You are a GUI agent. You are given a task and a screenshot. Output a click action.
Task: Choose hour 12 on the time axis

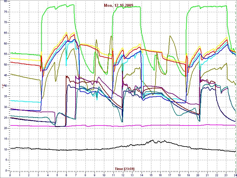(123, 175)
